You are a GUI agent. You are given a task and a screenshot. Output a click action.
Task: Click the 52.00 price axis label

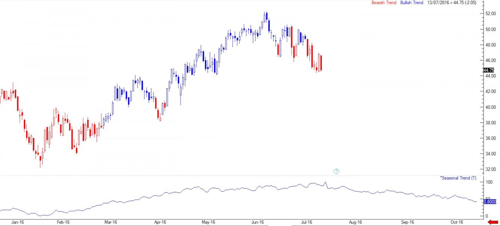click(x=491, y=14)
